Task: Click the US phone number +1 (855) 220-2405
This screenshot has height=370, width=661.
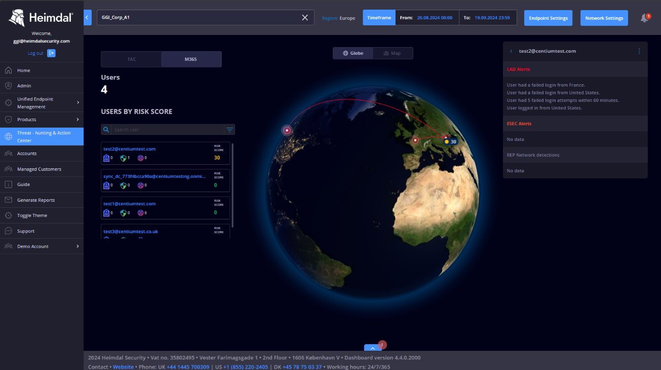Action: pos(246,367)
